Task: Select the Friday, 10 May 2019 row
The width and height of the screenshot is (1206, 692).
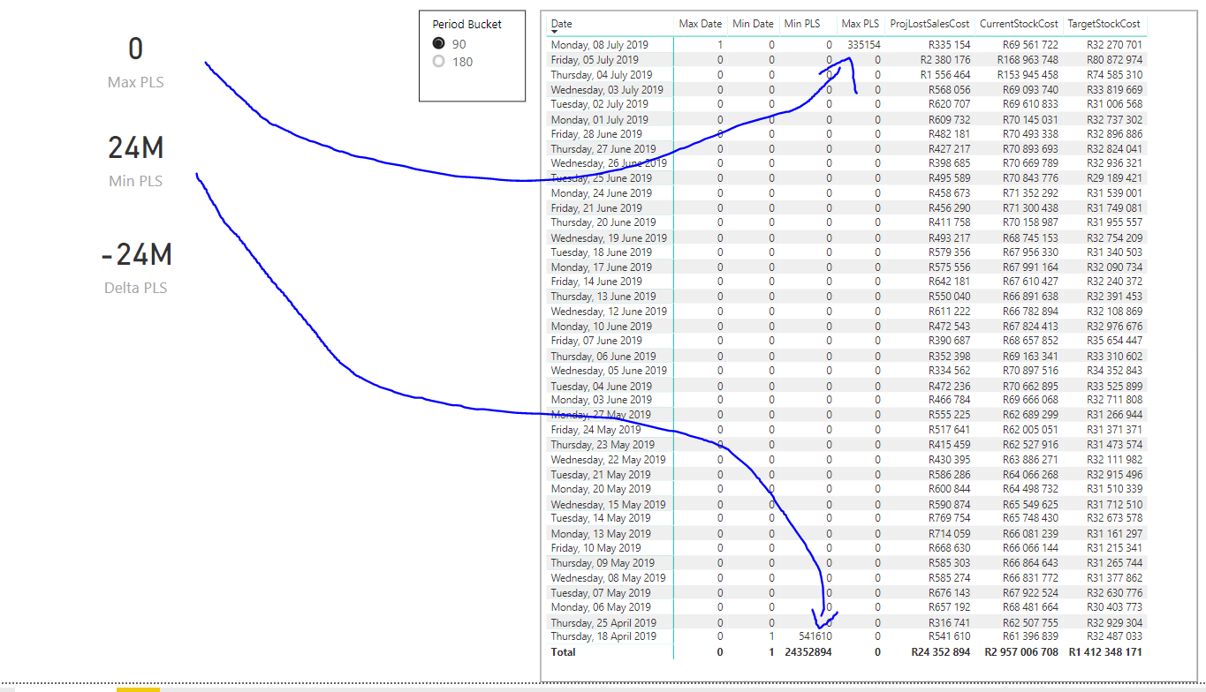Action: pos(846,548)
